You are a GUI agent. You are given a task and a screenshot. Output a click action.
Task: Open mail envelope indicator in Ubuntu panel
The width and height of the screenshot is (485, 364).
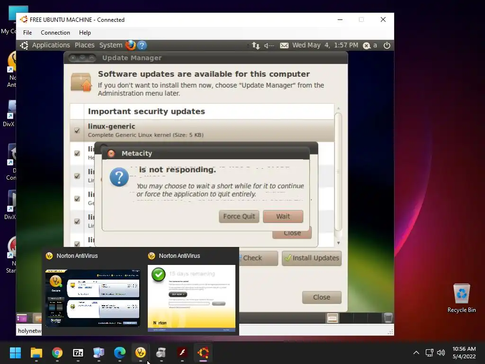284,45
